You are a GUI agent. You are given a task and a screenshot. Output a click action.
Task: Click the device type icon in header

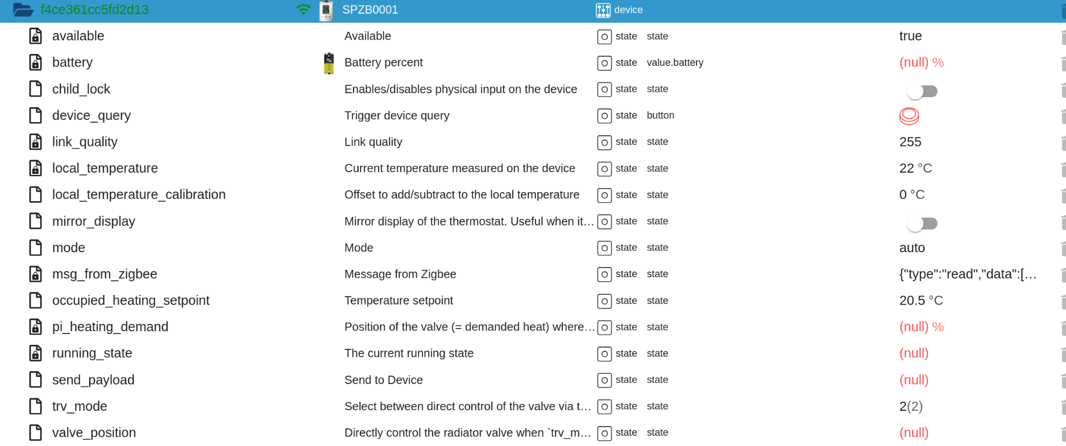603,10
